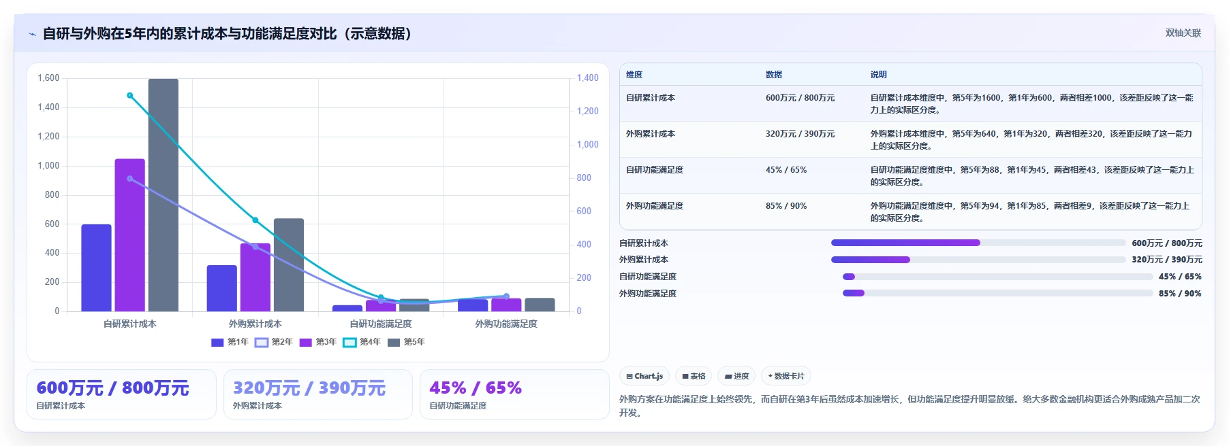Click the 外购功能满足度 table row label

(655, 206)
